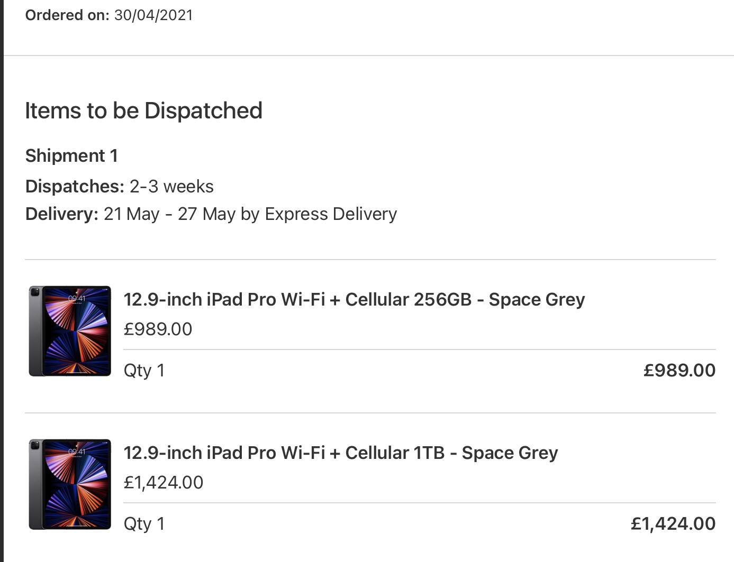Click the Items to be Dispatched heading
This screenshot has height=562, width=734.
144,110
